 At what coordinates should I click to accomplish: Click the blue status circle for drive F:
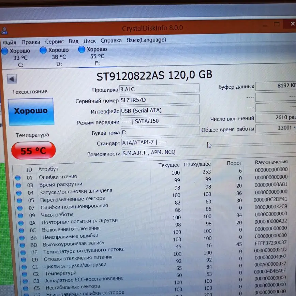coord(82,49)
